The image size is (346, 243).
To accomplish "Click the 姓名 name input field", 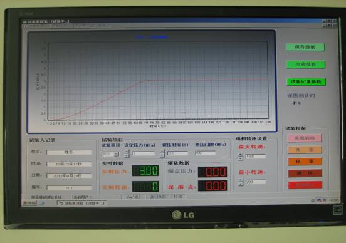I will click(69, 152).
